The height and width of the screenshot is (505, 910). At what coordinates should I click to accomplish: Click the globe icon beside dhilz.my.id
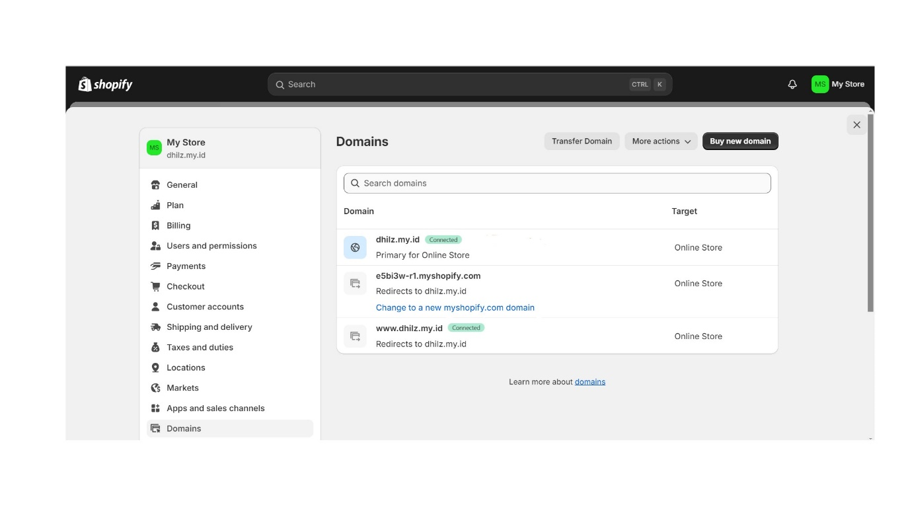[x=355, y=247]
